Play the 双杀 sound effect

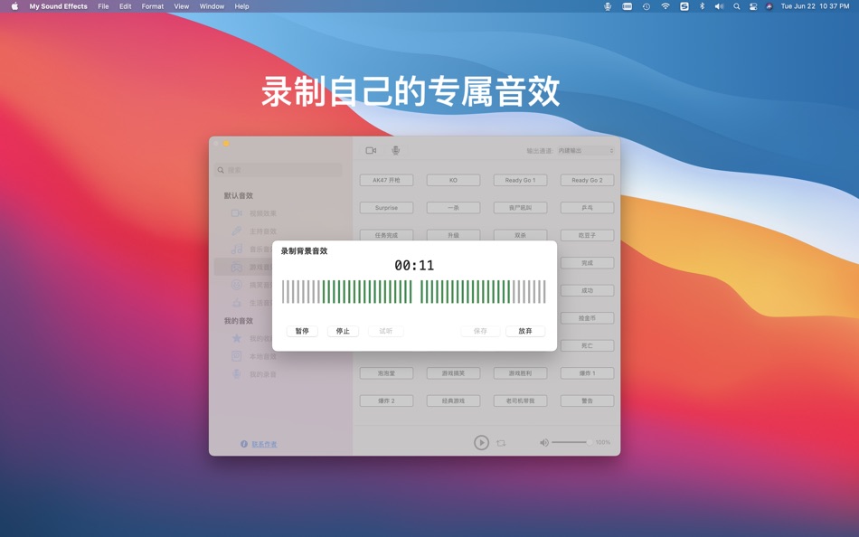point(520,235)
